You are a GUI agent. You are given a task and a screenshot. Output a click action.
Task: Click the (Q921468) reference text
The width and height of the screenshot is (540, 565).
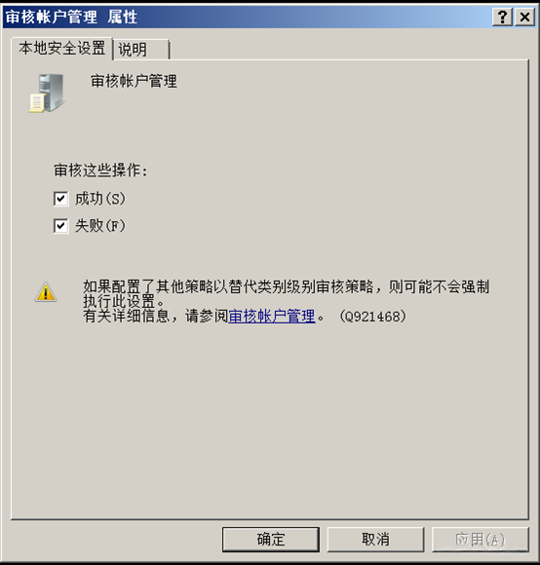372,317
